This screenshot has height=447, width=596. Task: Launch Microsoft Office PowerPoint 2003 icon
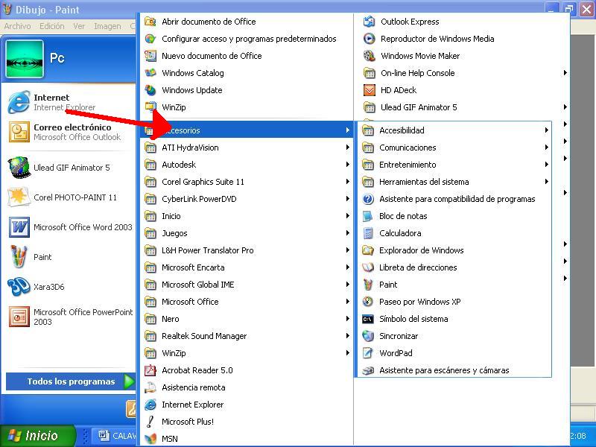point(19,316)
